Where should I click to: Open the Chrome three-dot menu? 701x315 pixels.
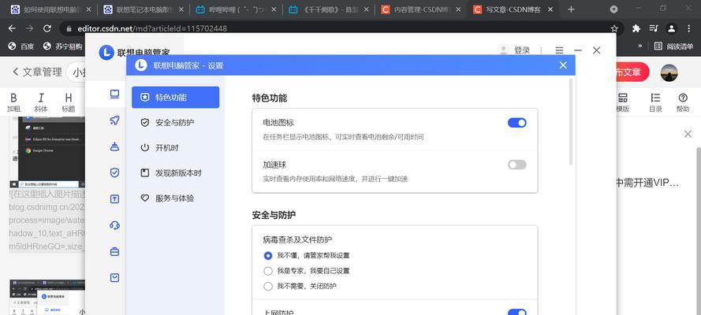click(x=688, y=28)
